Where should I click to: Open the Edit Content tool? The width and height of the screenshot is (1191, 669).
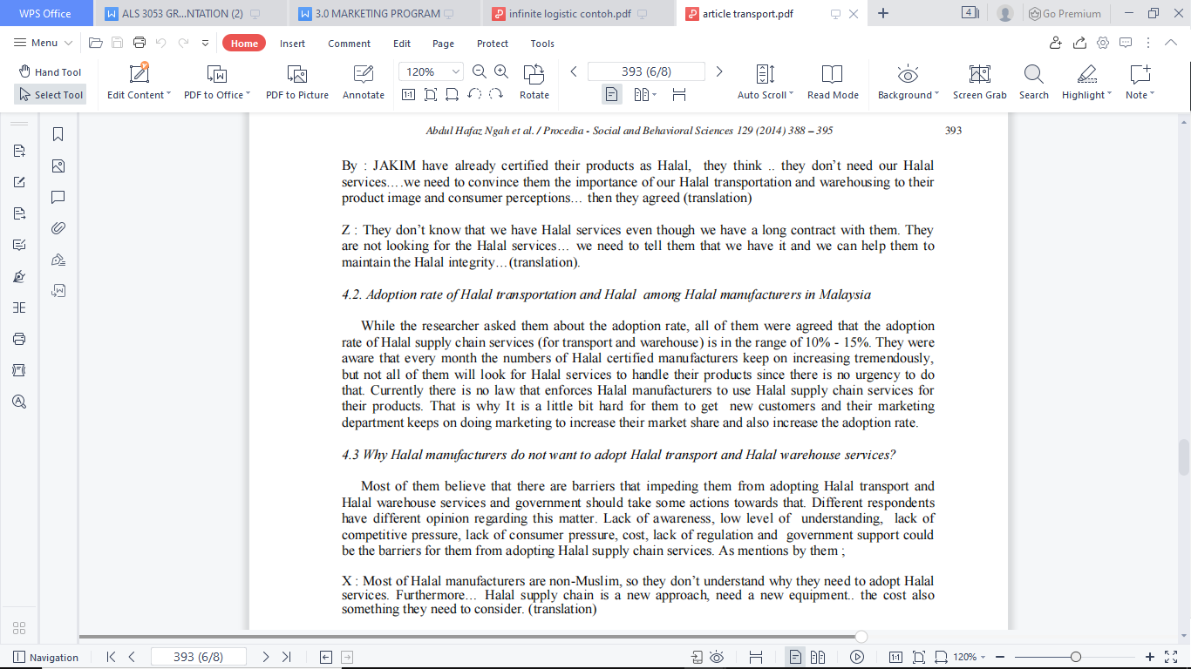coord(139,82)
